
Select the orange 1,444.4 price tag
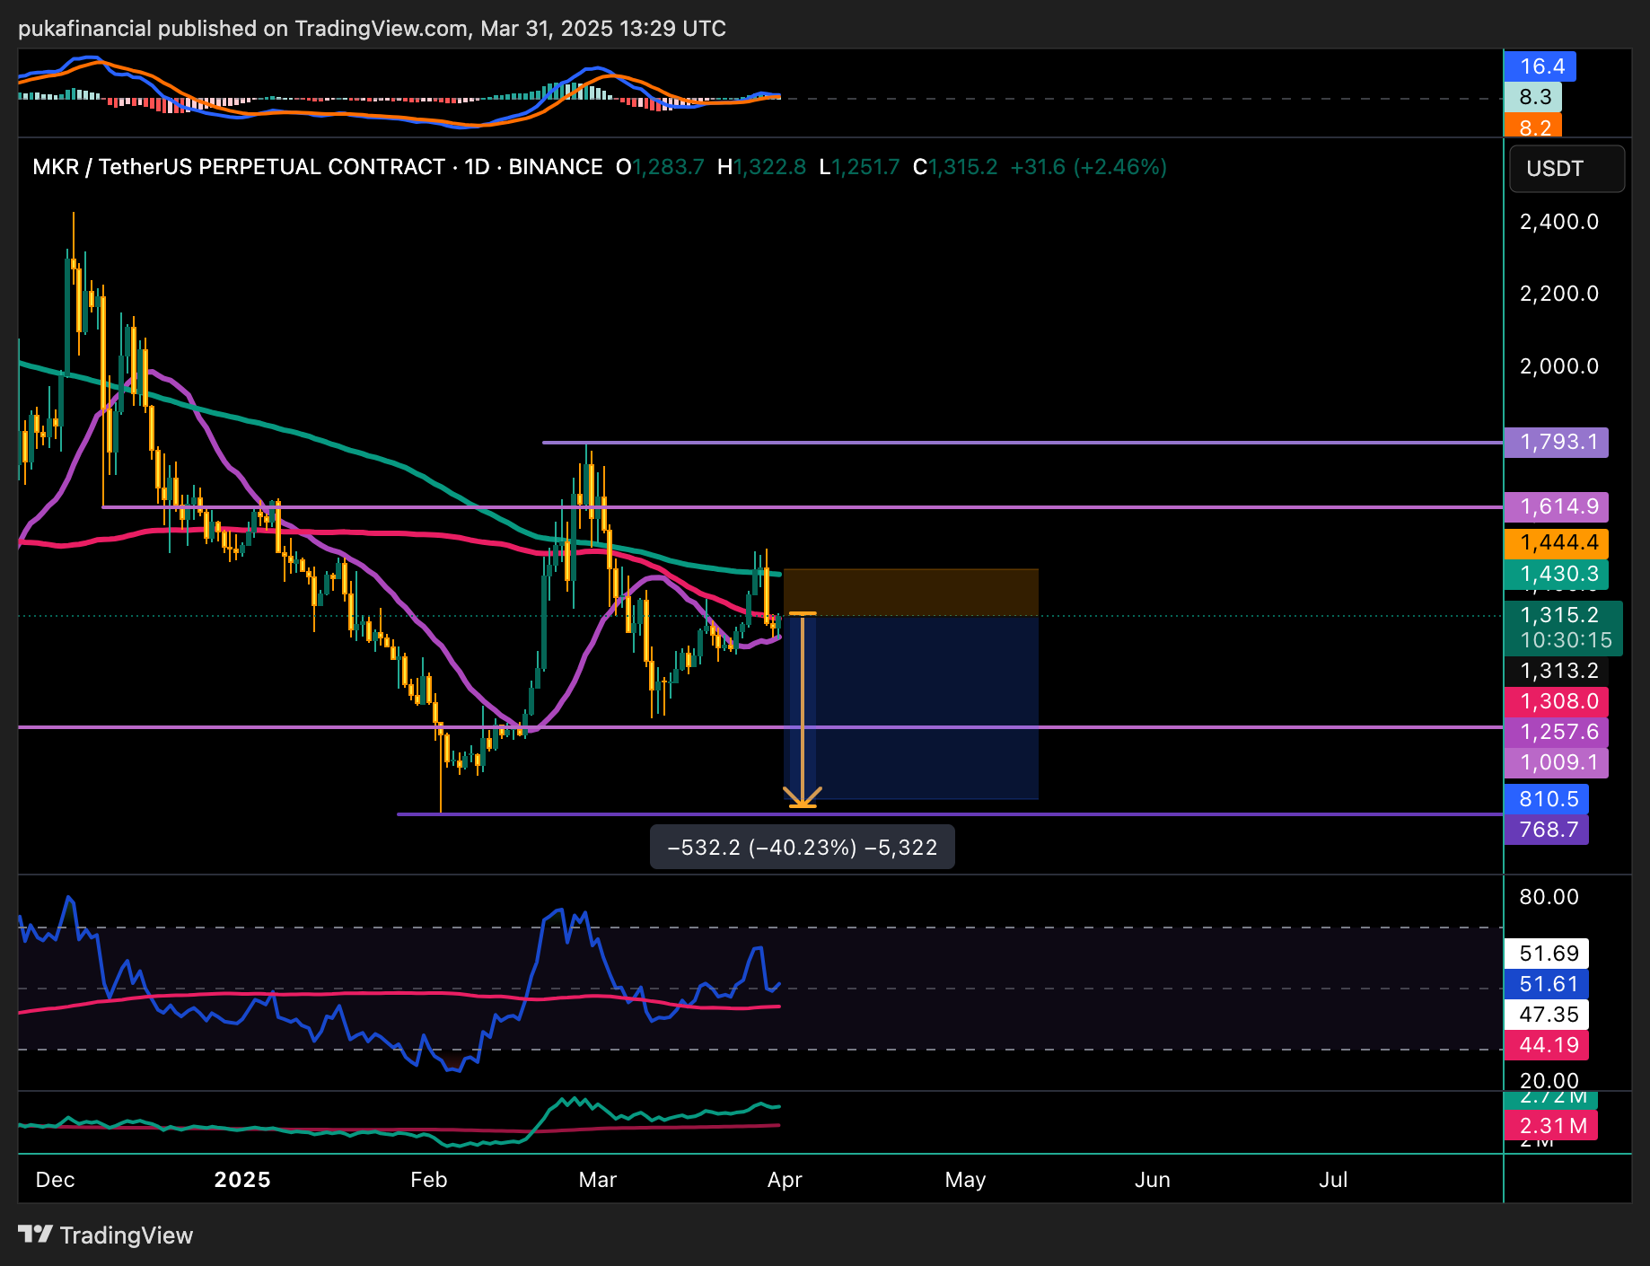[x=1556, y=542]
